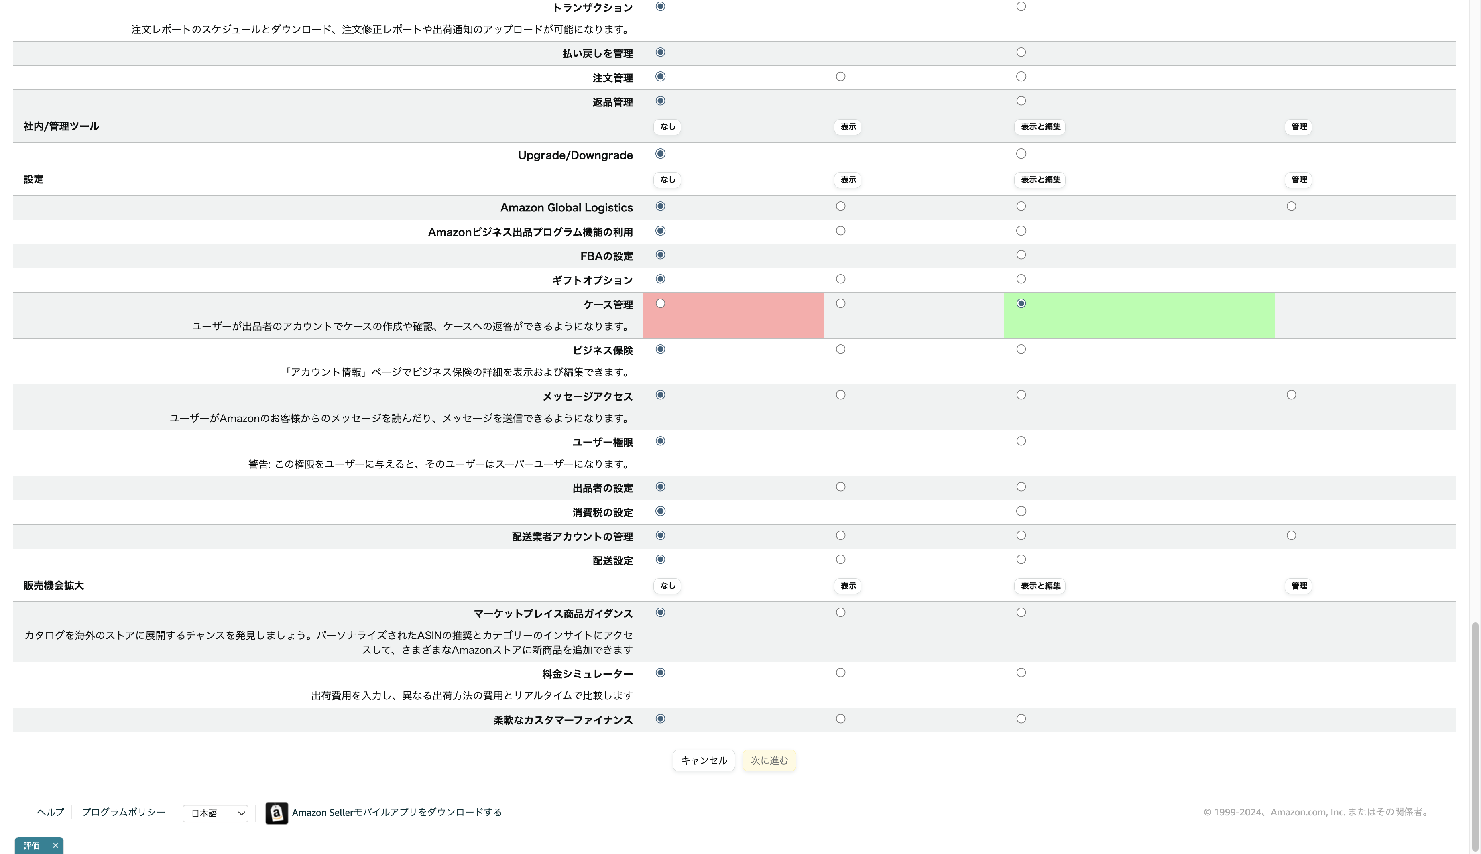Click the 設定 section title
Viewport: 1481px width, 854px height.
pos(33,179)
